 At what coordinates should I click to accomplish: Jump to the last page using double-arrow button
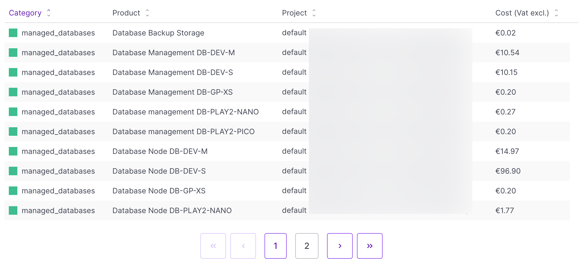click(370, 246)
